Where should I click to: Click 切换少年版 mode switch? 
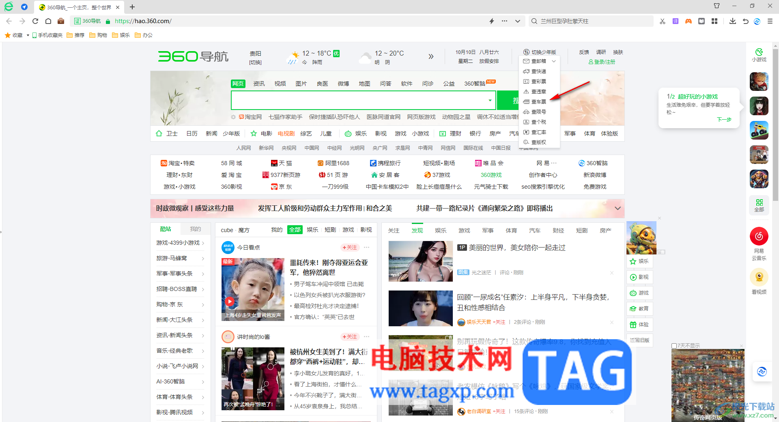click(540, 52)
